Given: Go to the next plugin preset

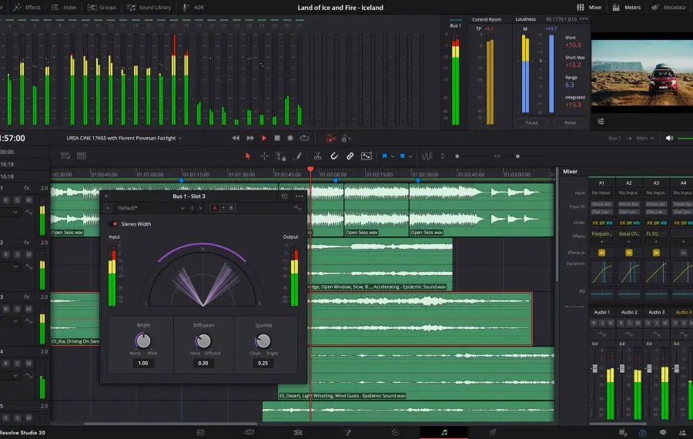Looking at the screenshot, I should tap(200, 208).
